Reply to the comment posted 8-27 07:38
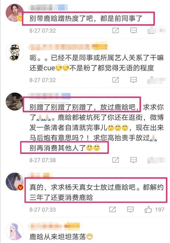 click(134, 160)
